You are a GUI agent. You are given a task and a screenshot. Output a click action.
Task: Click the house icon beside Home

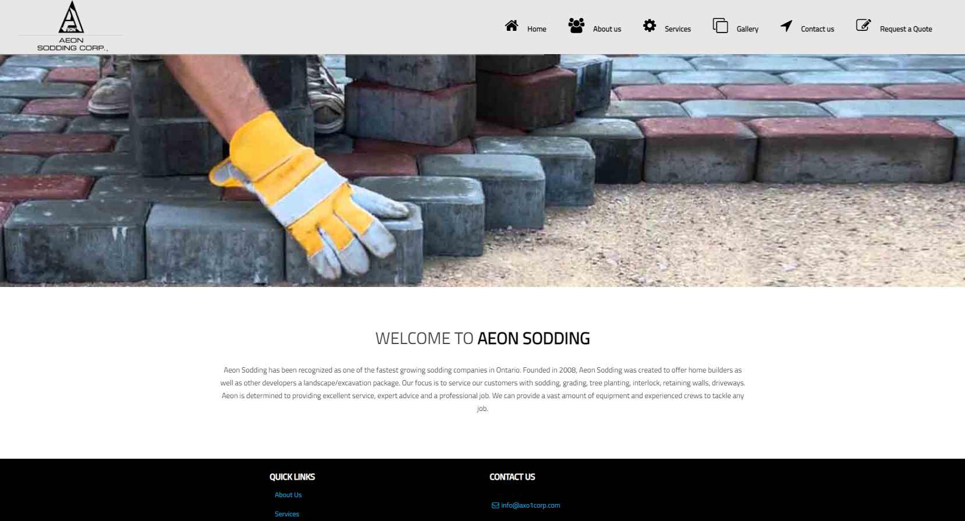click(x=512, y=26)
